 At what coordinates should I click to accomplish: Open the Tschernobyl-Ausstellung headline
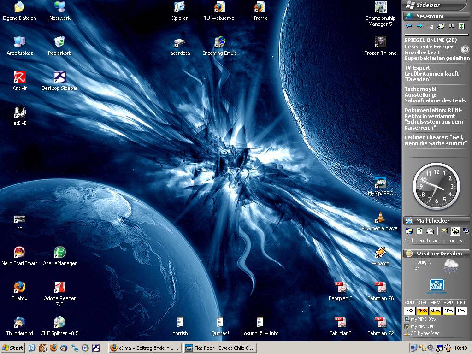pyautogui.click(x=435, y=95)
